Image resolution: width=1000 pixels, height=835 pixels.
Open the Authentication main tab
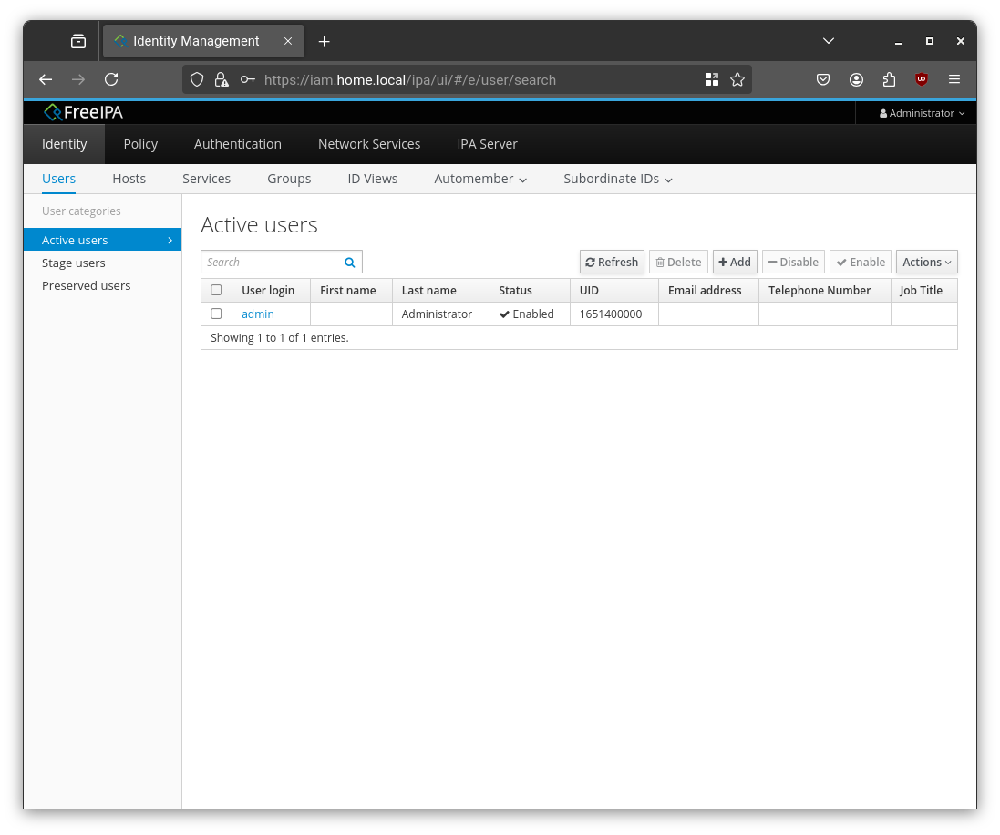237,144
